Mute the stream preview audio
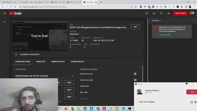 click(21, 49)
